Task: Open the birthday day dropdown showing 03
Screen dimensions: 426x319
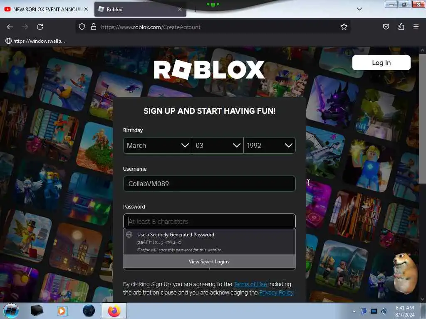Action: click(218, 145)
